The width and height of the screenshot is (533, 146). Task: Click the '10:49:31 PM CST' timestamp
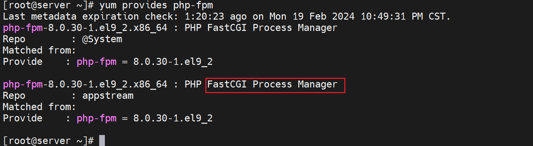pos(405,17)
